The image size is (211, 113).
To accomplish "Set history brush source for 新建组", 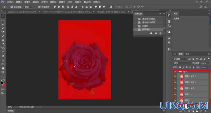I will [x=135, y=26].
